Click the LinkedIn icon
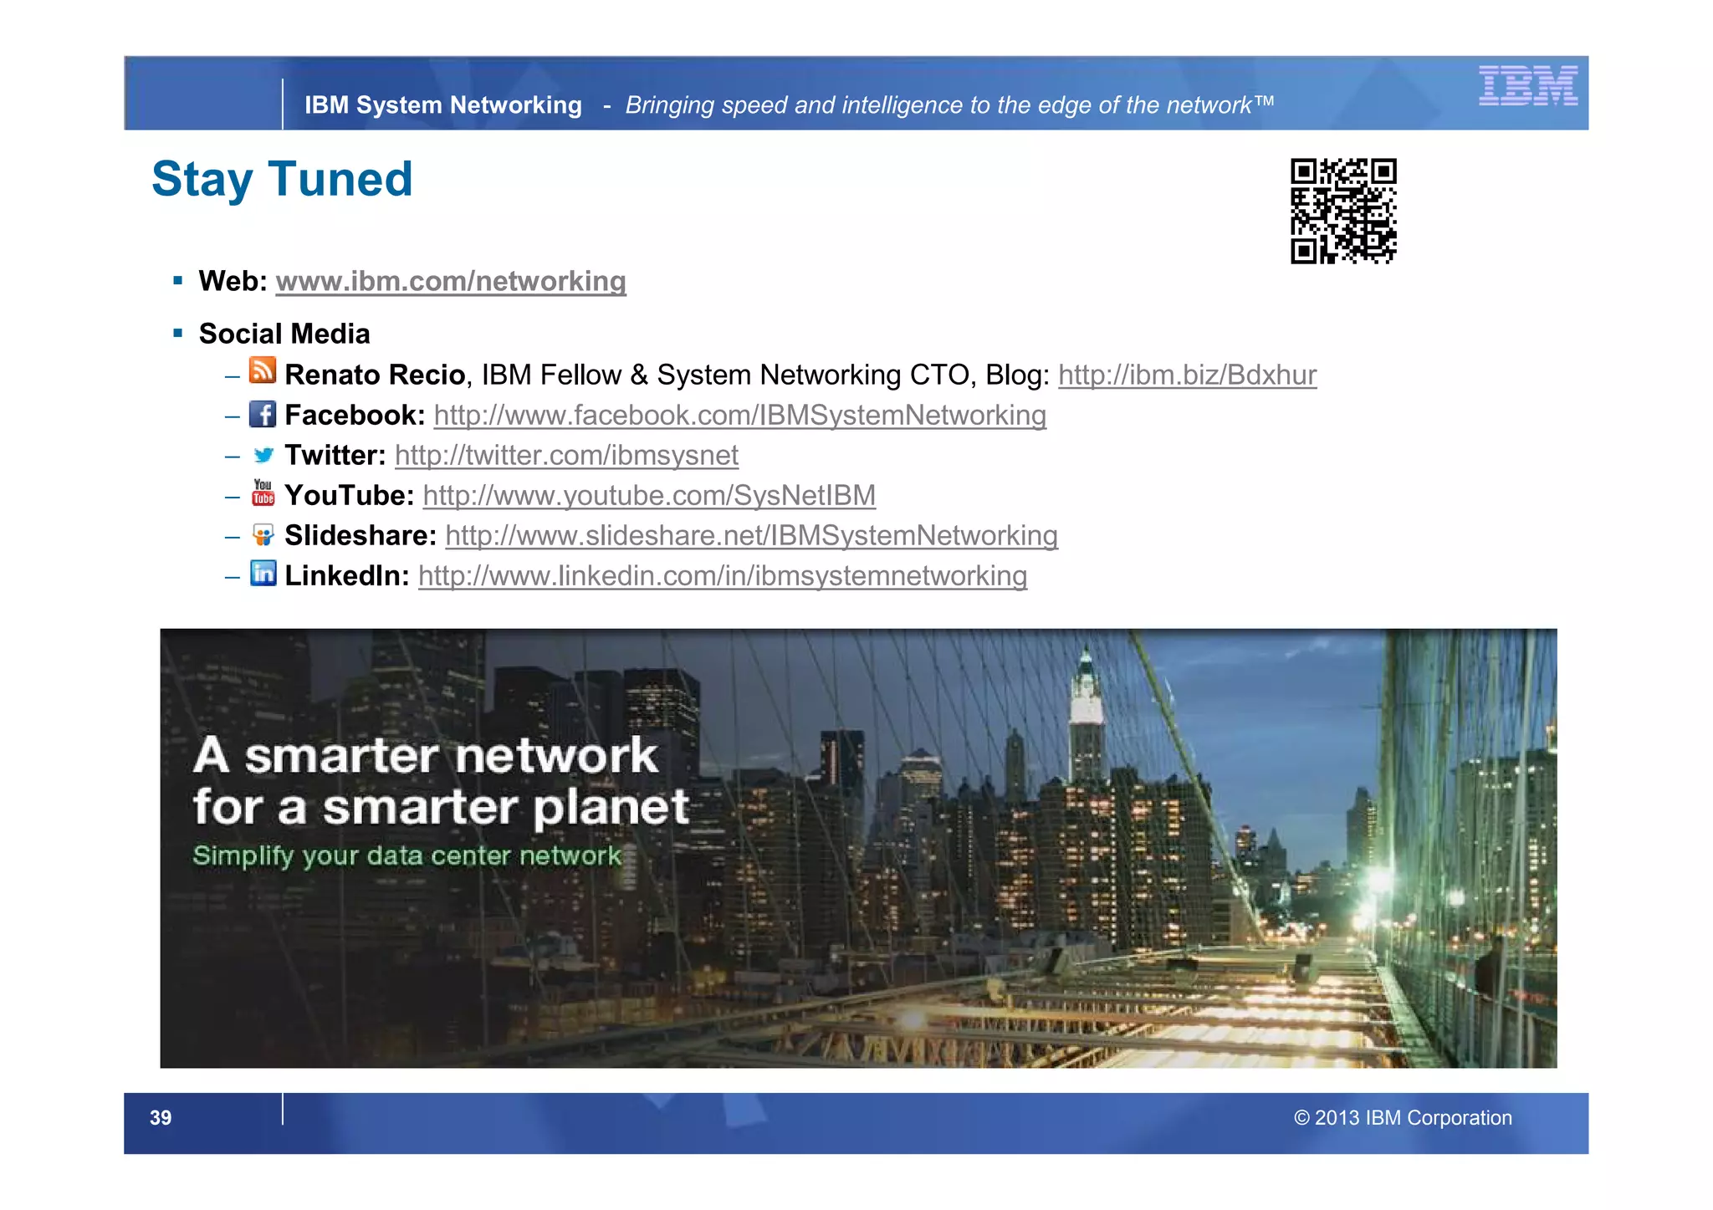 click(263, 574)
